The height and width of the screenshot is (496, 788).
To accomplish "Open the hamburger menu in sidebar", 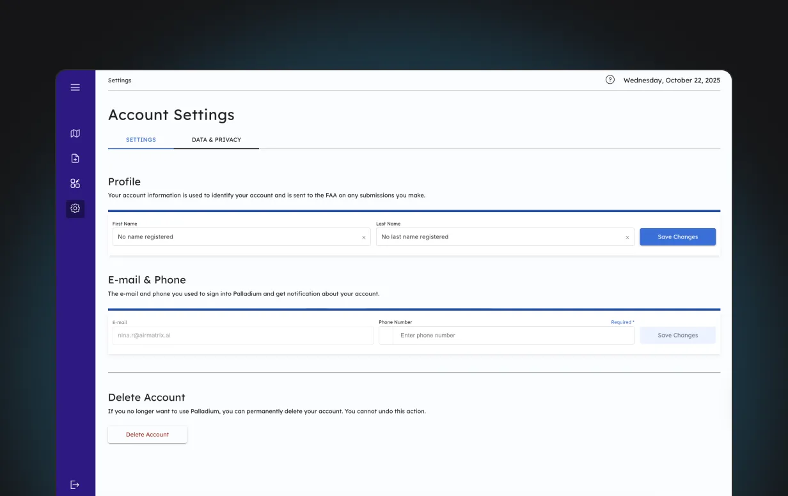I will pyautogui.click(x=75, y=88).
